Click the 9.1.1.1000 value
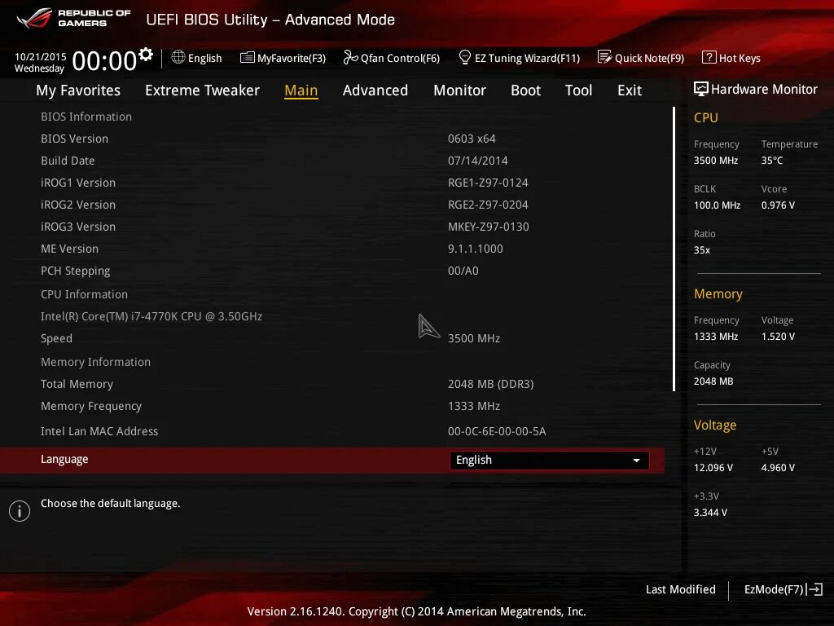 (476, 249)
